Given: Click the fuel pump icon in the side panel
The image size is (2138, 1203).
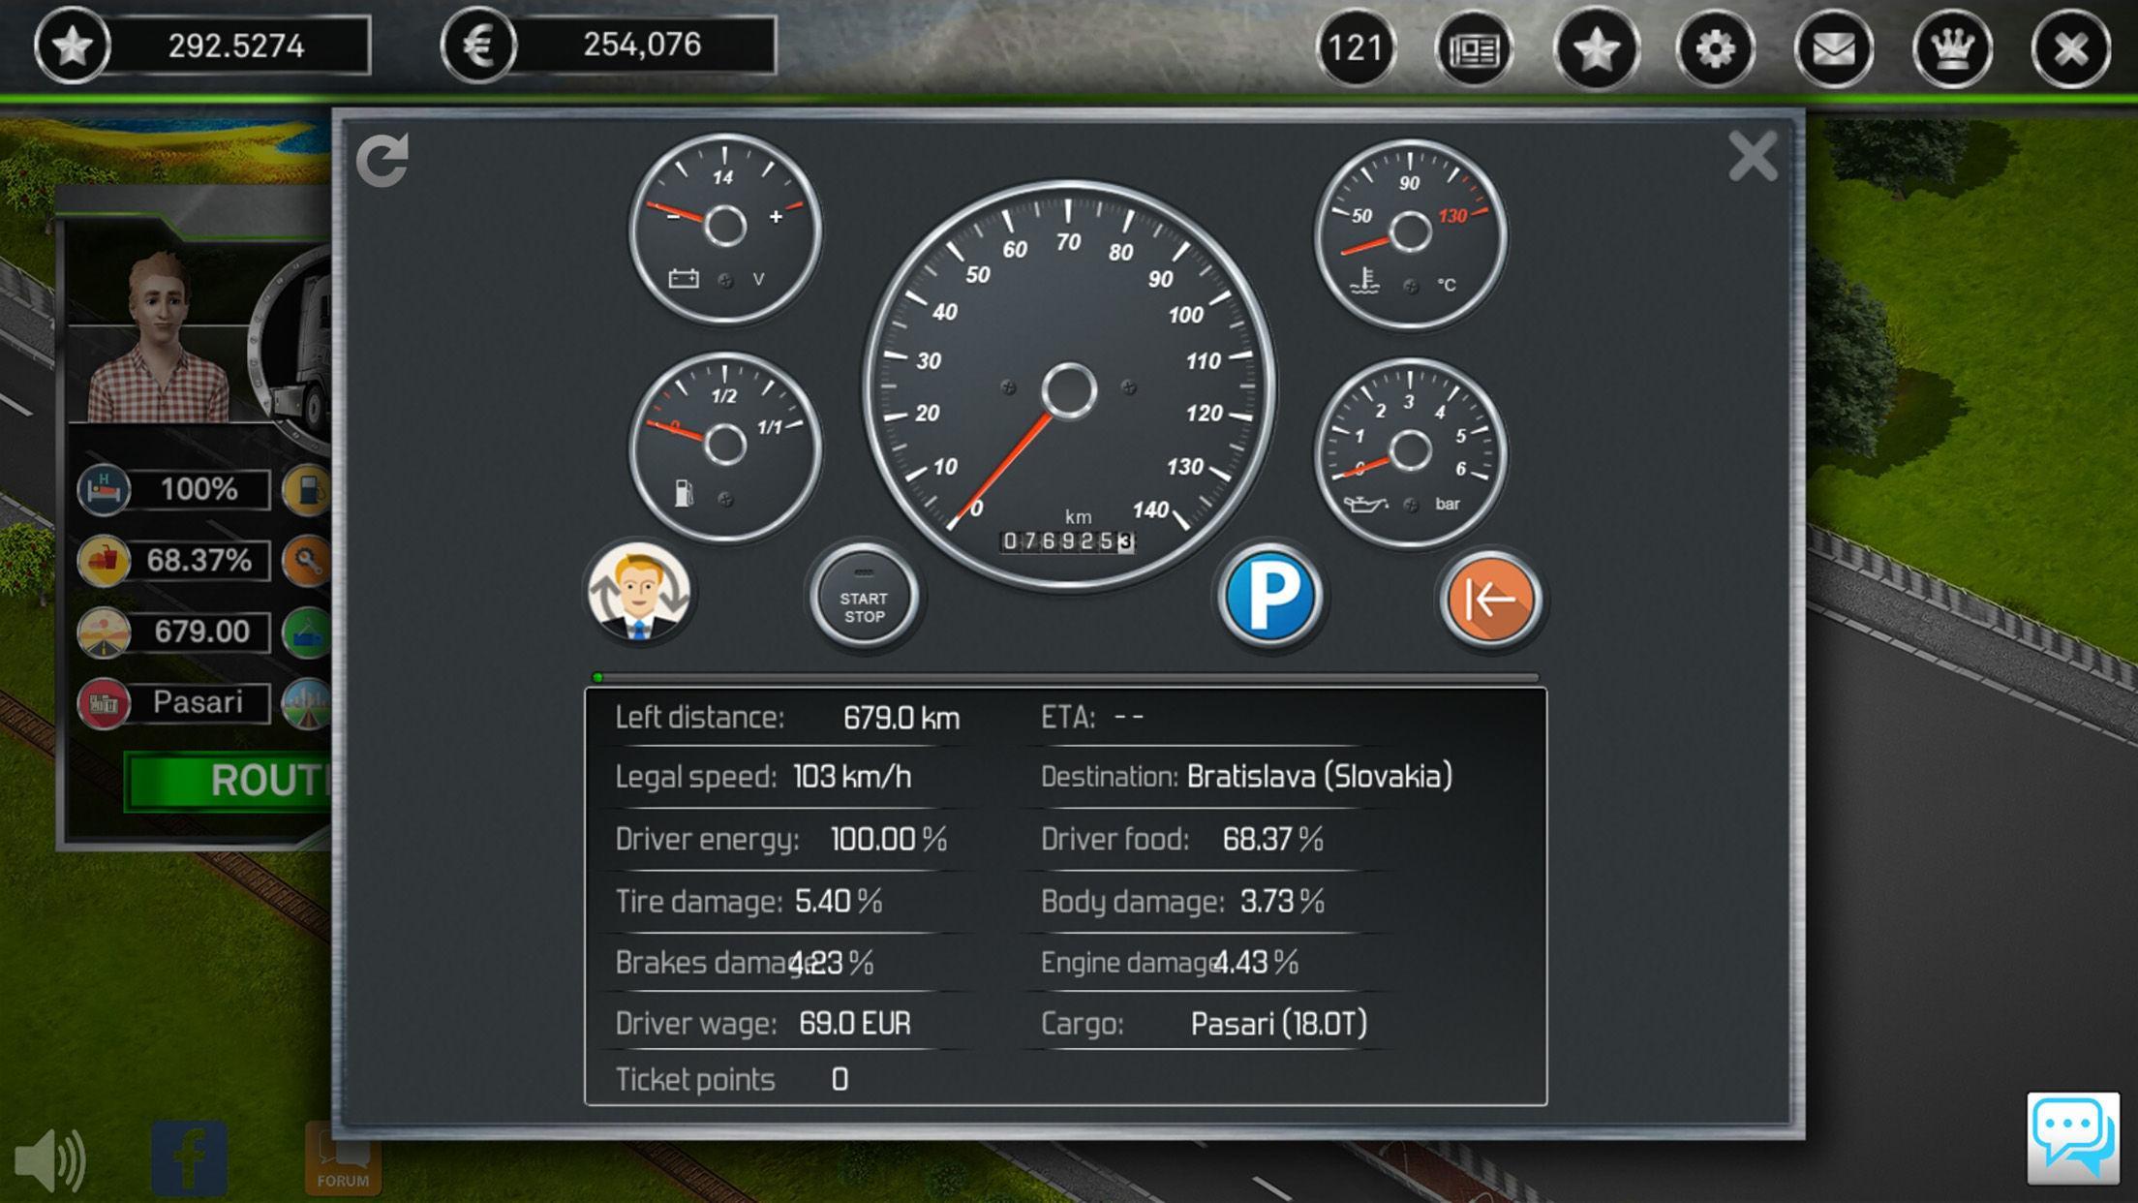Looking at the screenshot, I should point(307,489).
